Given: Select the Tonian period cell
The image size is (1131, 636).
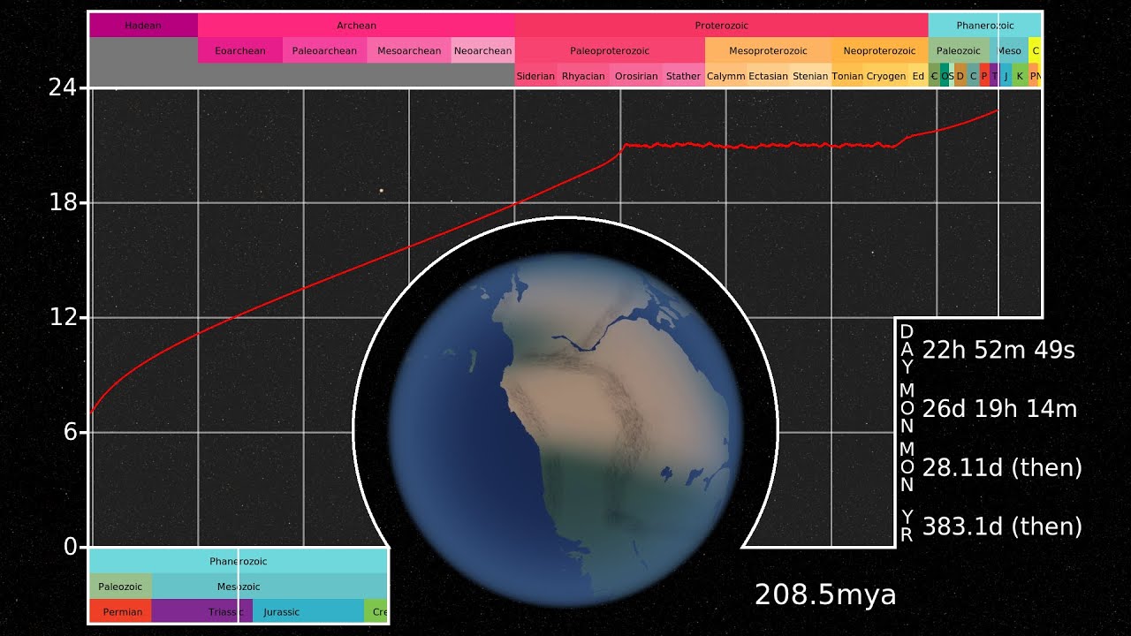Looking at the screenshot, I should [x=847, y=76].
